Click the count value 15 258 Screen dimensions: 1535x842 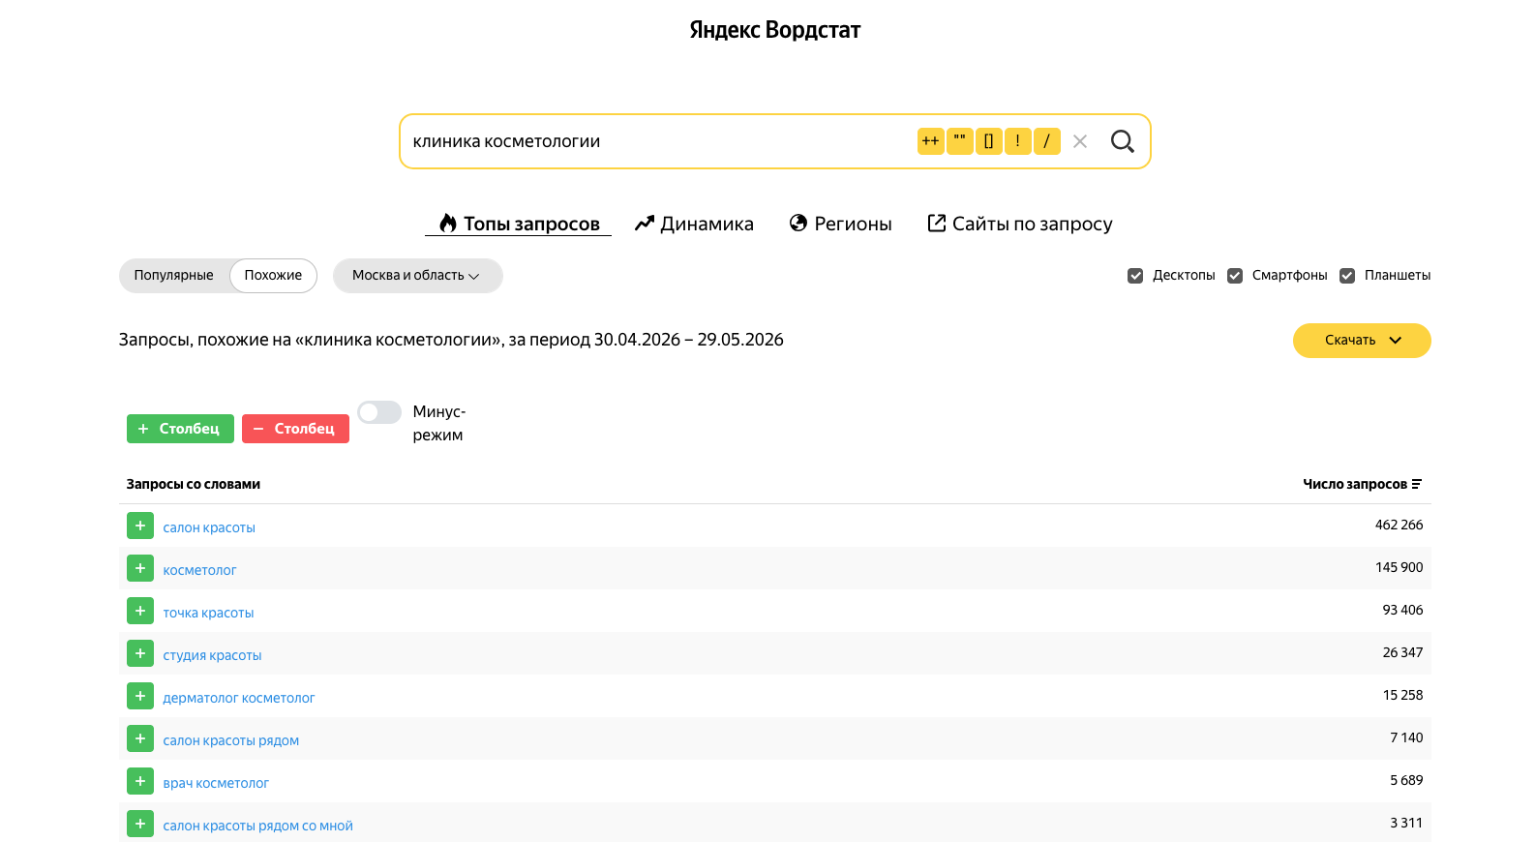coord(1402,695)
